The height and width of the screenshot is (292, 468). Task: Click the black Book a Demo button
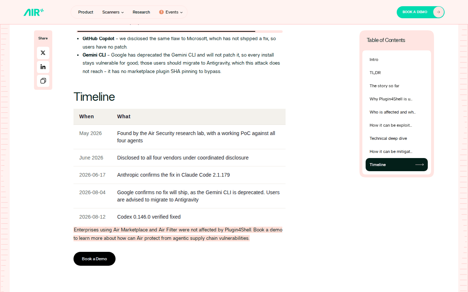pyautogui.click(x=94, y=259)
